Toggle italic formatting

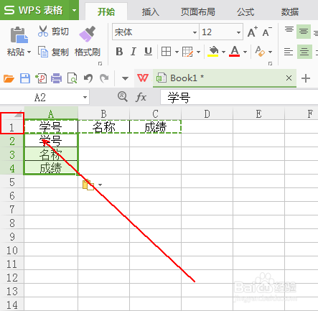pyautogui.click(x=134, y=52)
